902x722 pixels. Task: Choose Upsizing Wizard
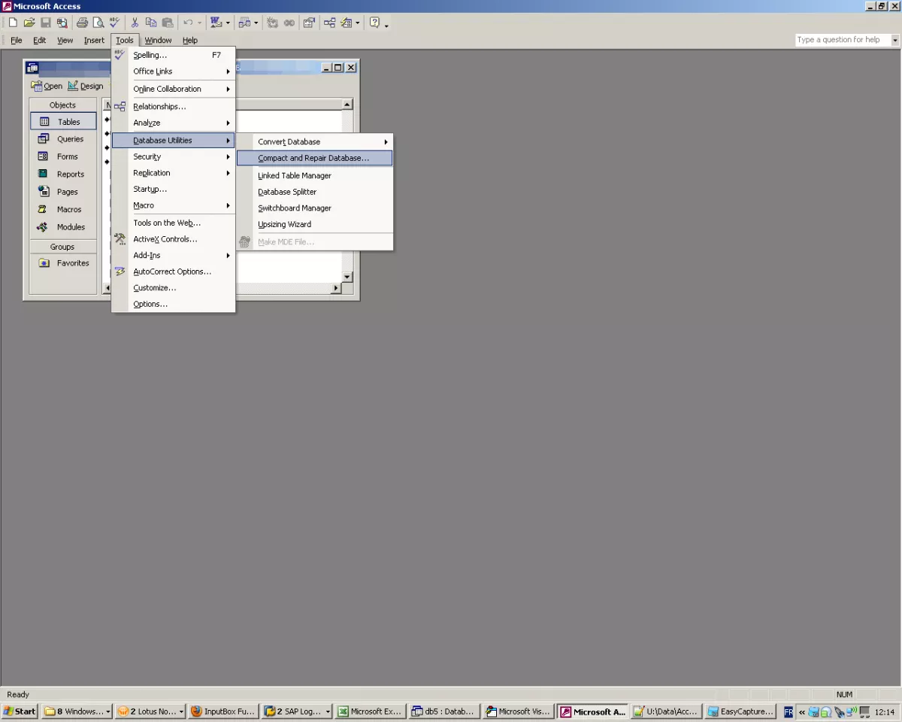[x=314, y=224]
